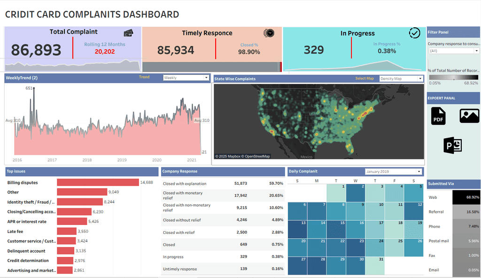Export dashboard using the PDF icon
This screenshot has height=278, width=481.
click(x=438, y=116)
